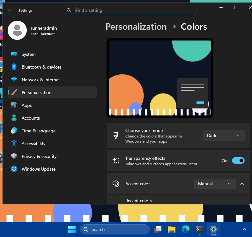This screenshot has width=252, height=237.
Task: Click the back arrow in Settings
Action: point(10,11)
